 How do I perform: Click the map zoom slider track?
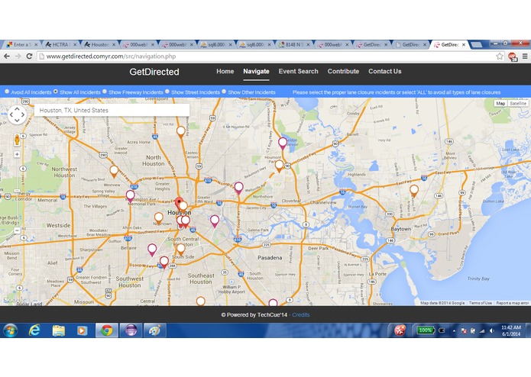(x=17, y=193)
